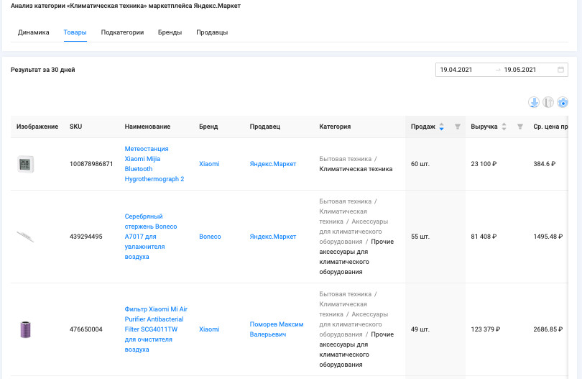Screen dimensions: 582x379
Task: Click the gray sort/compare icon above the table
Action: [x=548, y=102]
